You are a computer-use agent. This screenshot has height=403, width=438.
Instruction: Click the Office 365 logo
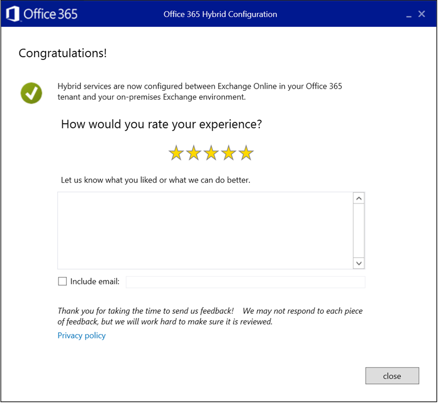(42, 14)
